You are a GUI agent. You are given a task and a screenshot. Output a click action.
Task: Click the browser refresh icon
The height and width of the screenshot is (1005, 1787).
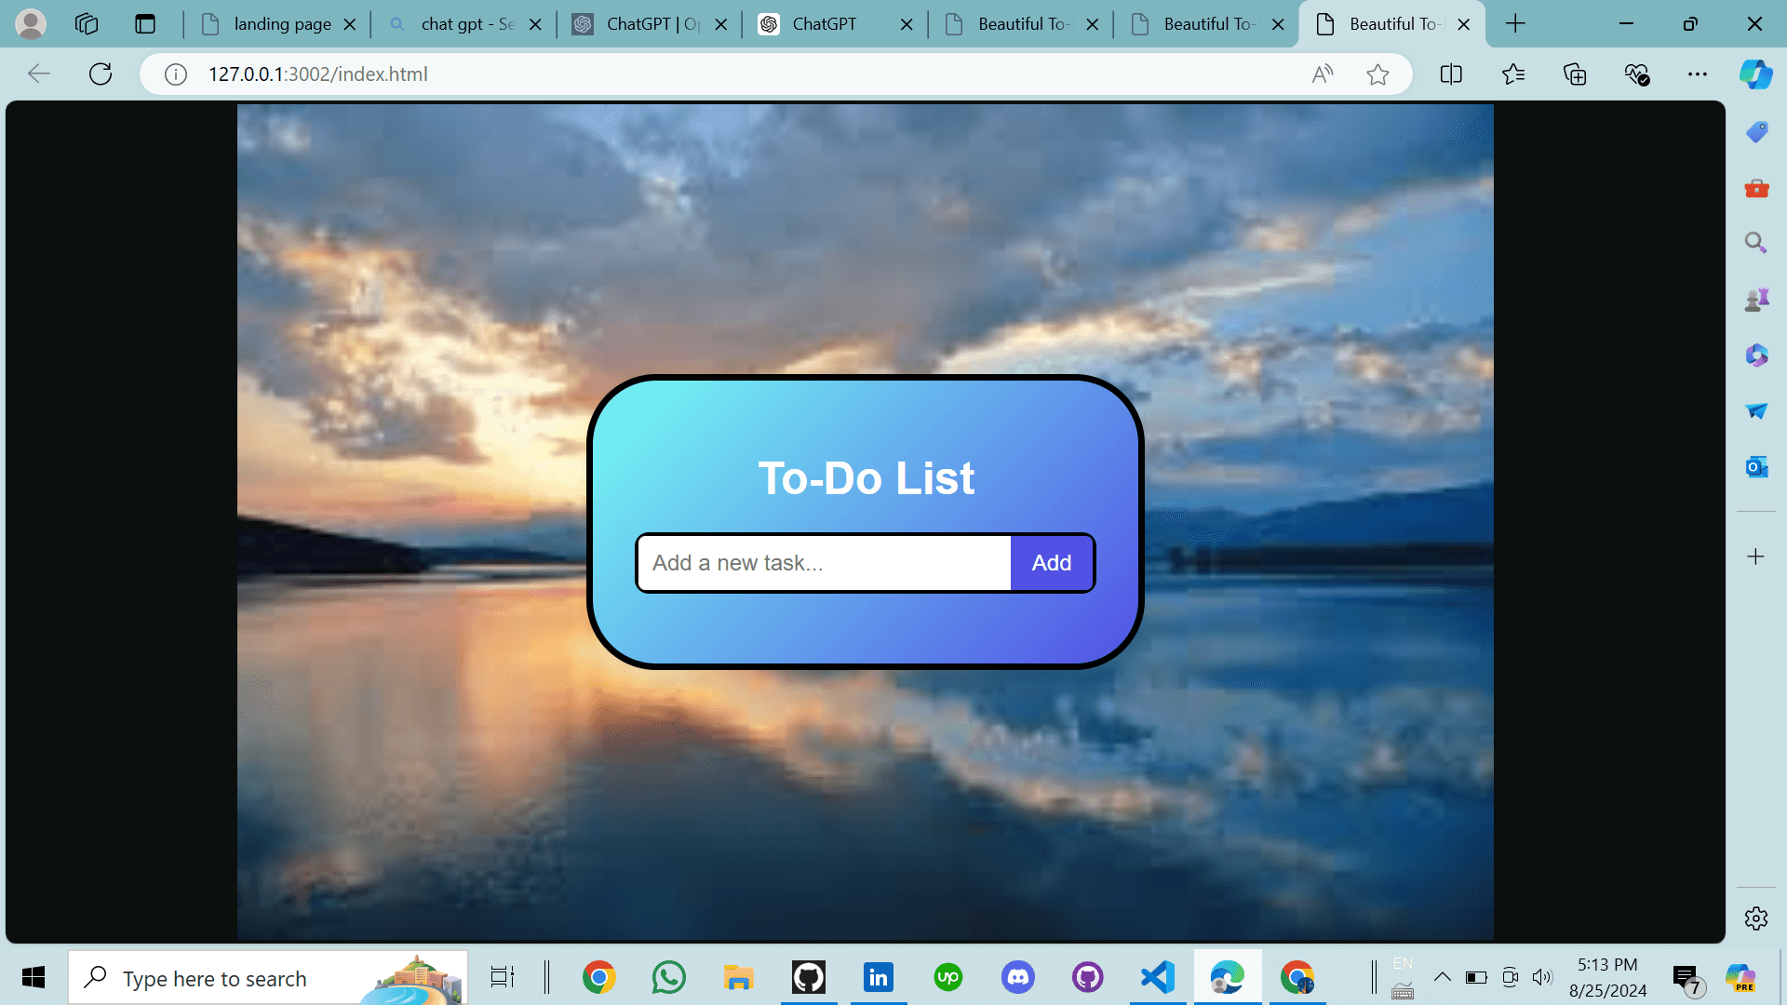click(103, 74)
